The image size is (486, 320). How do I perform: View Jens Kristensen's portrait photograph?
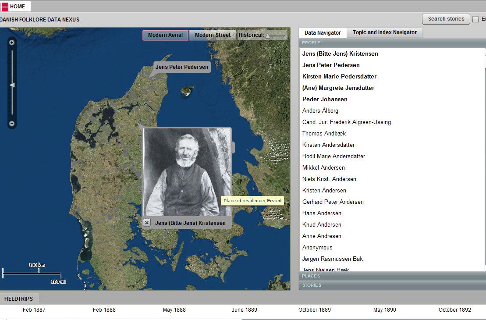click(x=186, y=171)
